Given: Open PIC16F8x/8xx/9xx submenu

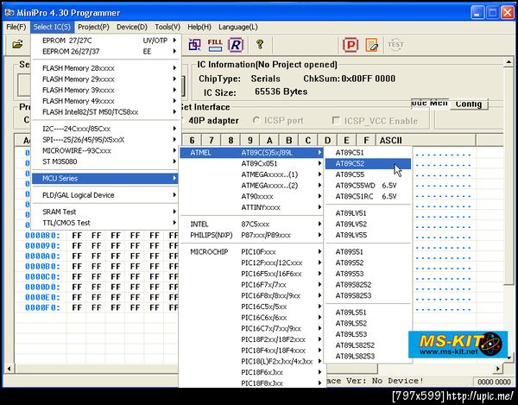Looking at the screenshot, I should tap(251, 295).
